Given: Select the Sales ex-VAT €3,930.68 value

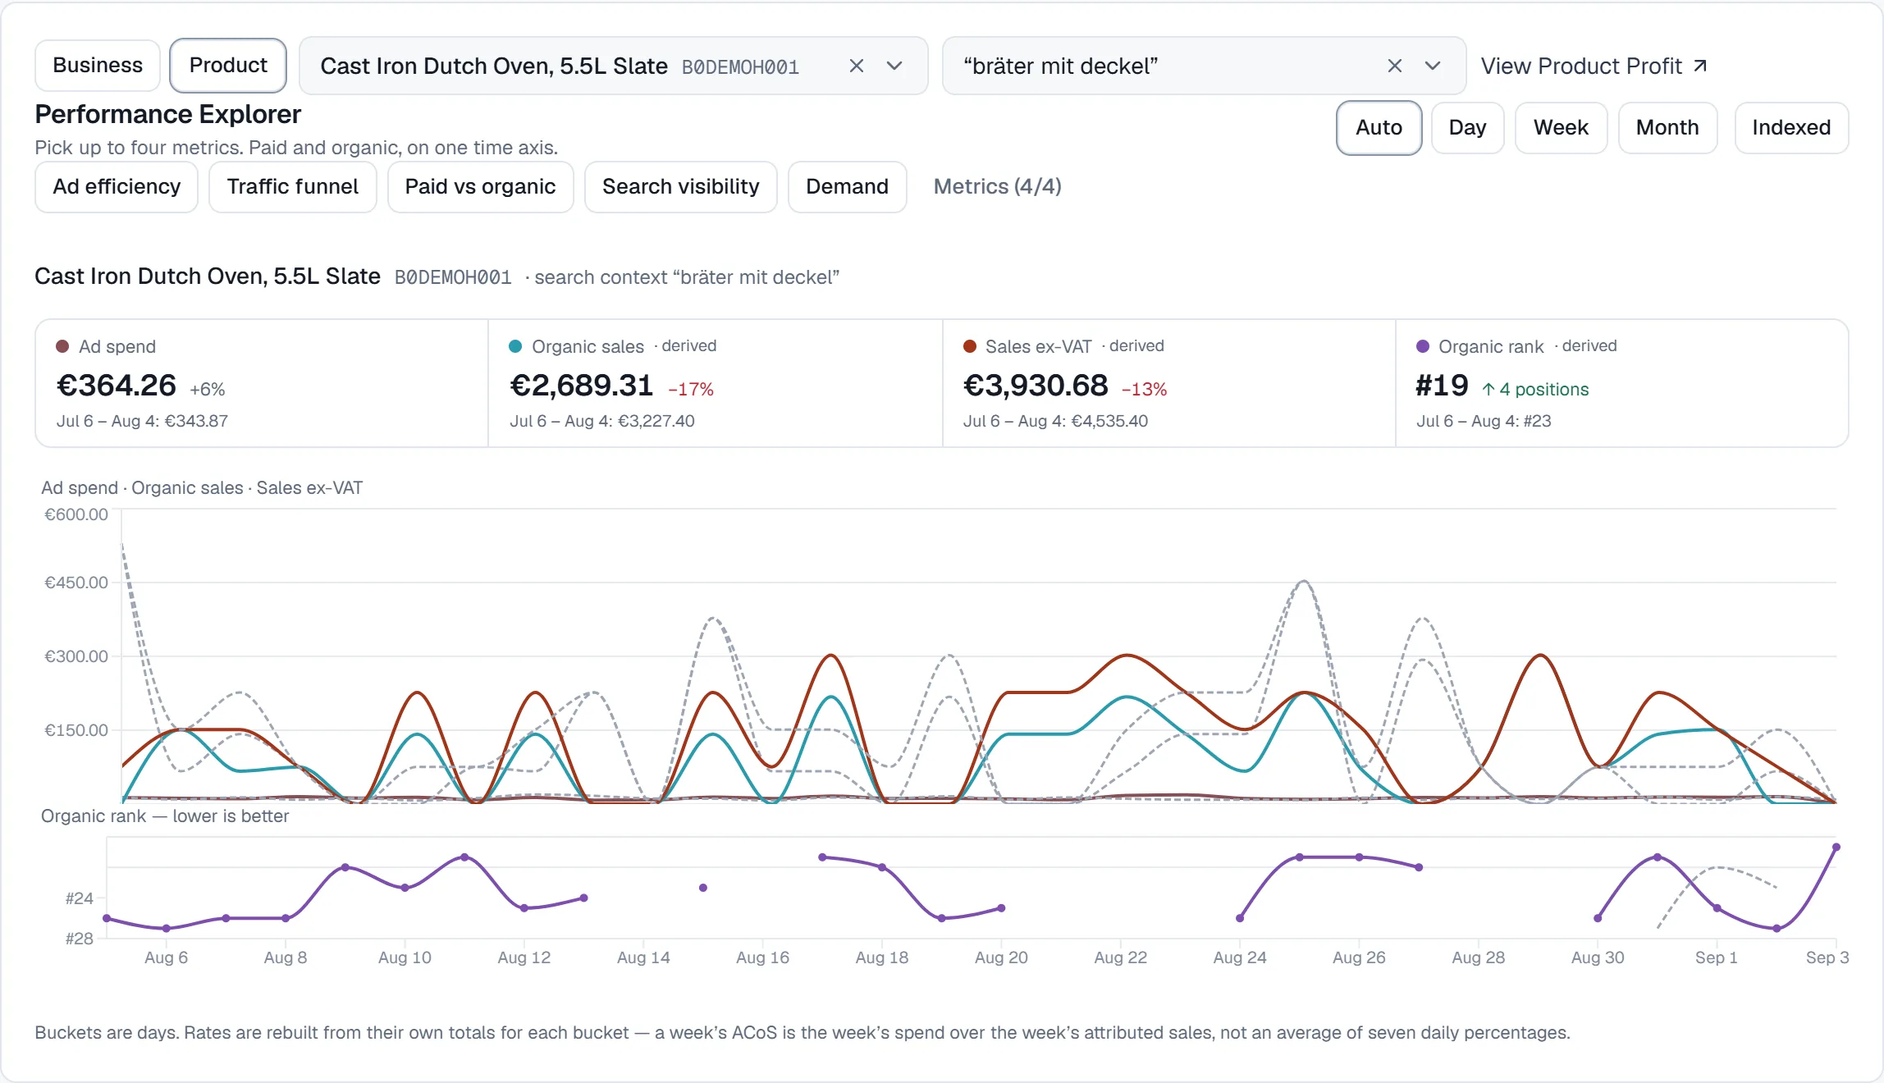Looking at the screenshot, I should tap(1036, 385).
